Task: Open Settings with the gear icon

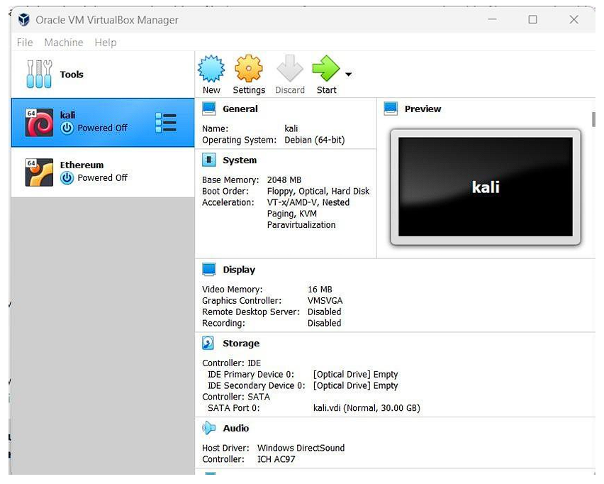Action: coord(249,70)
